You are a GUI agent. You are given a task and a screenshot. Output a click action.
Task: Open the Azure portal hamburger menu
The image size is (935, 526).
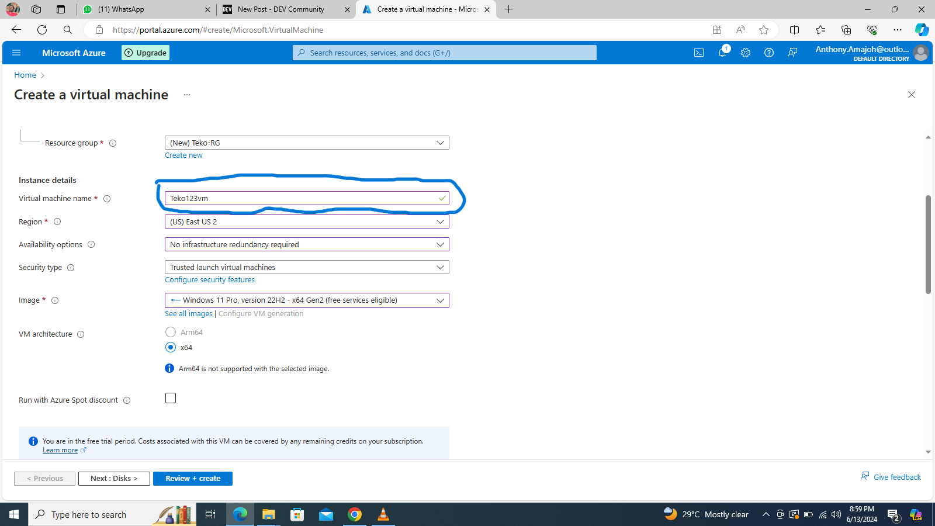click(x=16, y=53)
